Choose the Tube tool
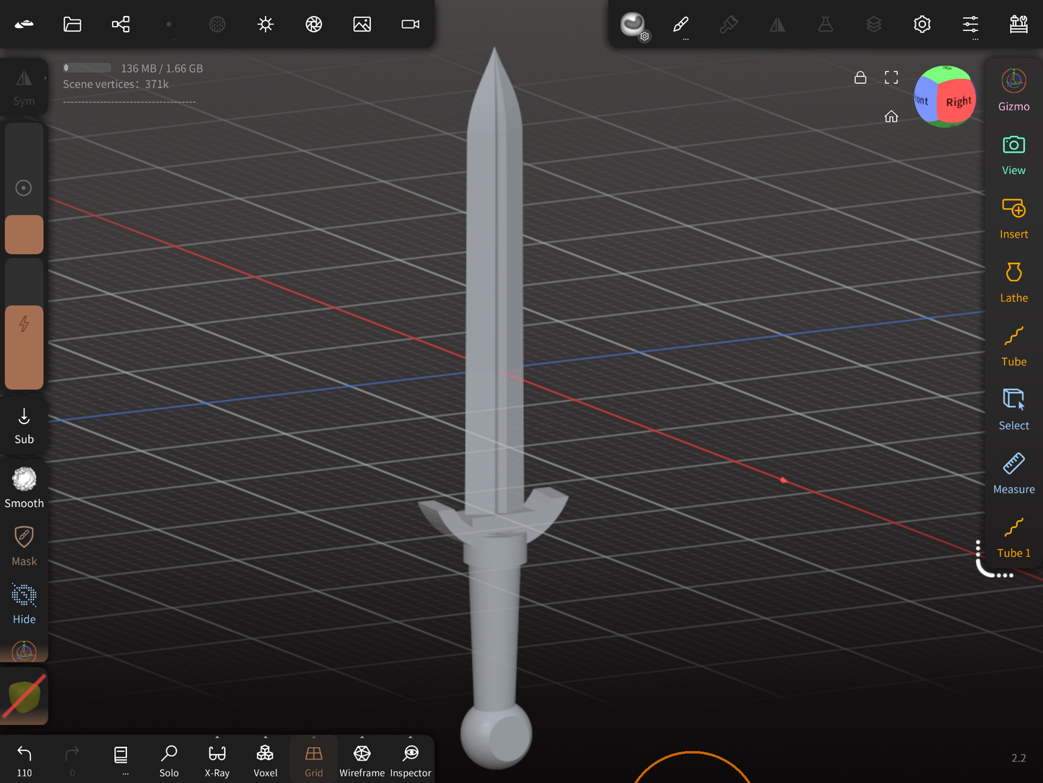This screenshot has width=1043, height=783. click(x=1013, y=345)
